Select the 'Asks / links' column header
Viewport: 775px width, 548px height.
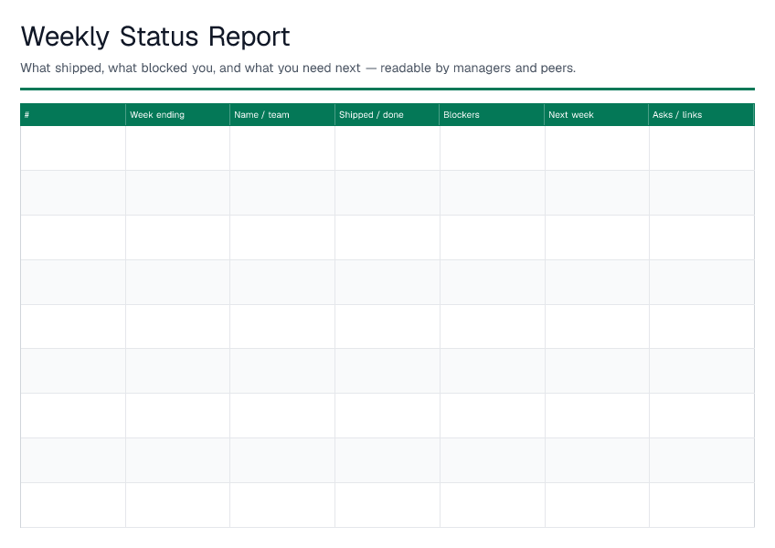(x=701, y=115)
